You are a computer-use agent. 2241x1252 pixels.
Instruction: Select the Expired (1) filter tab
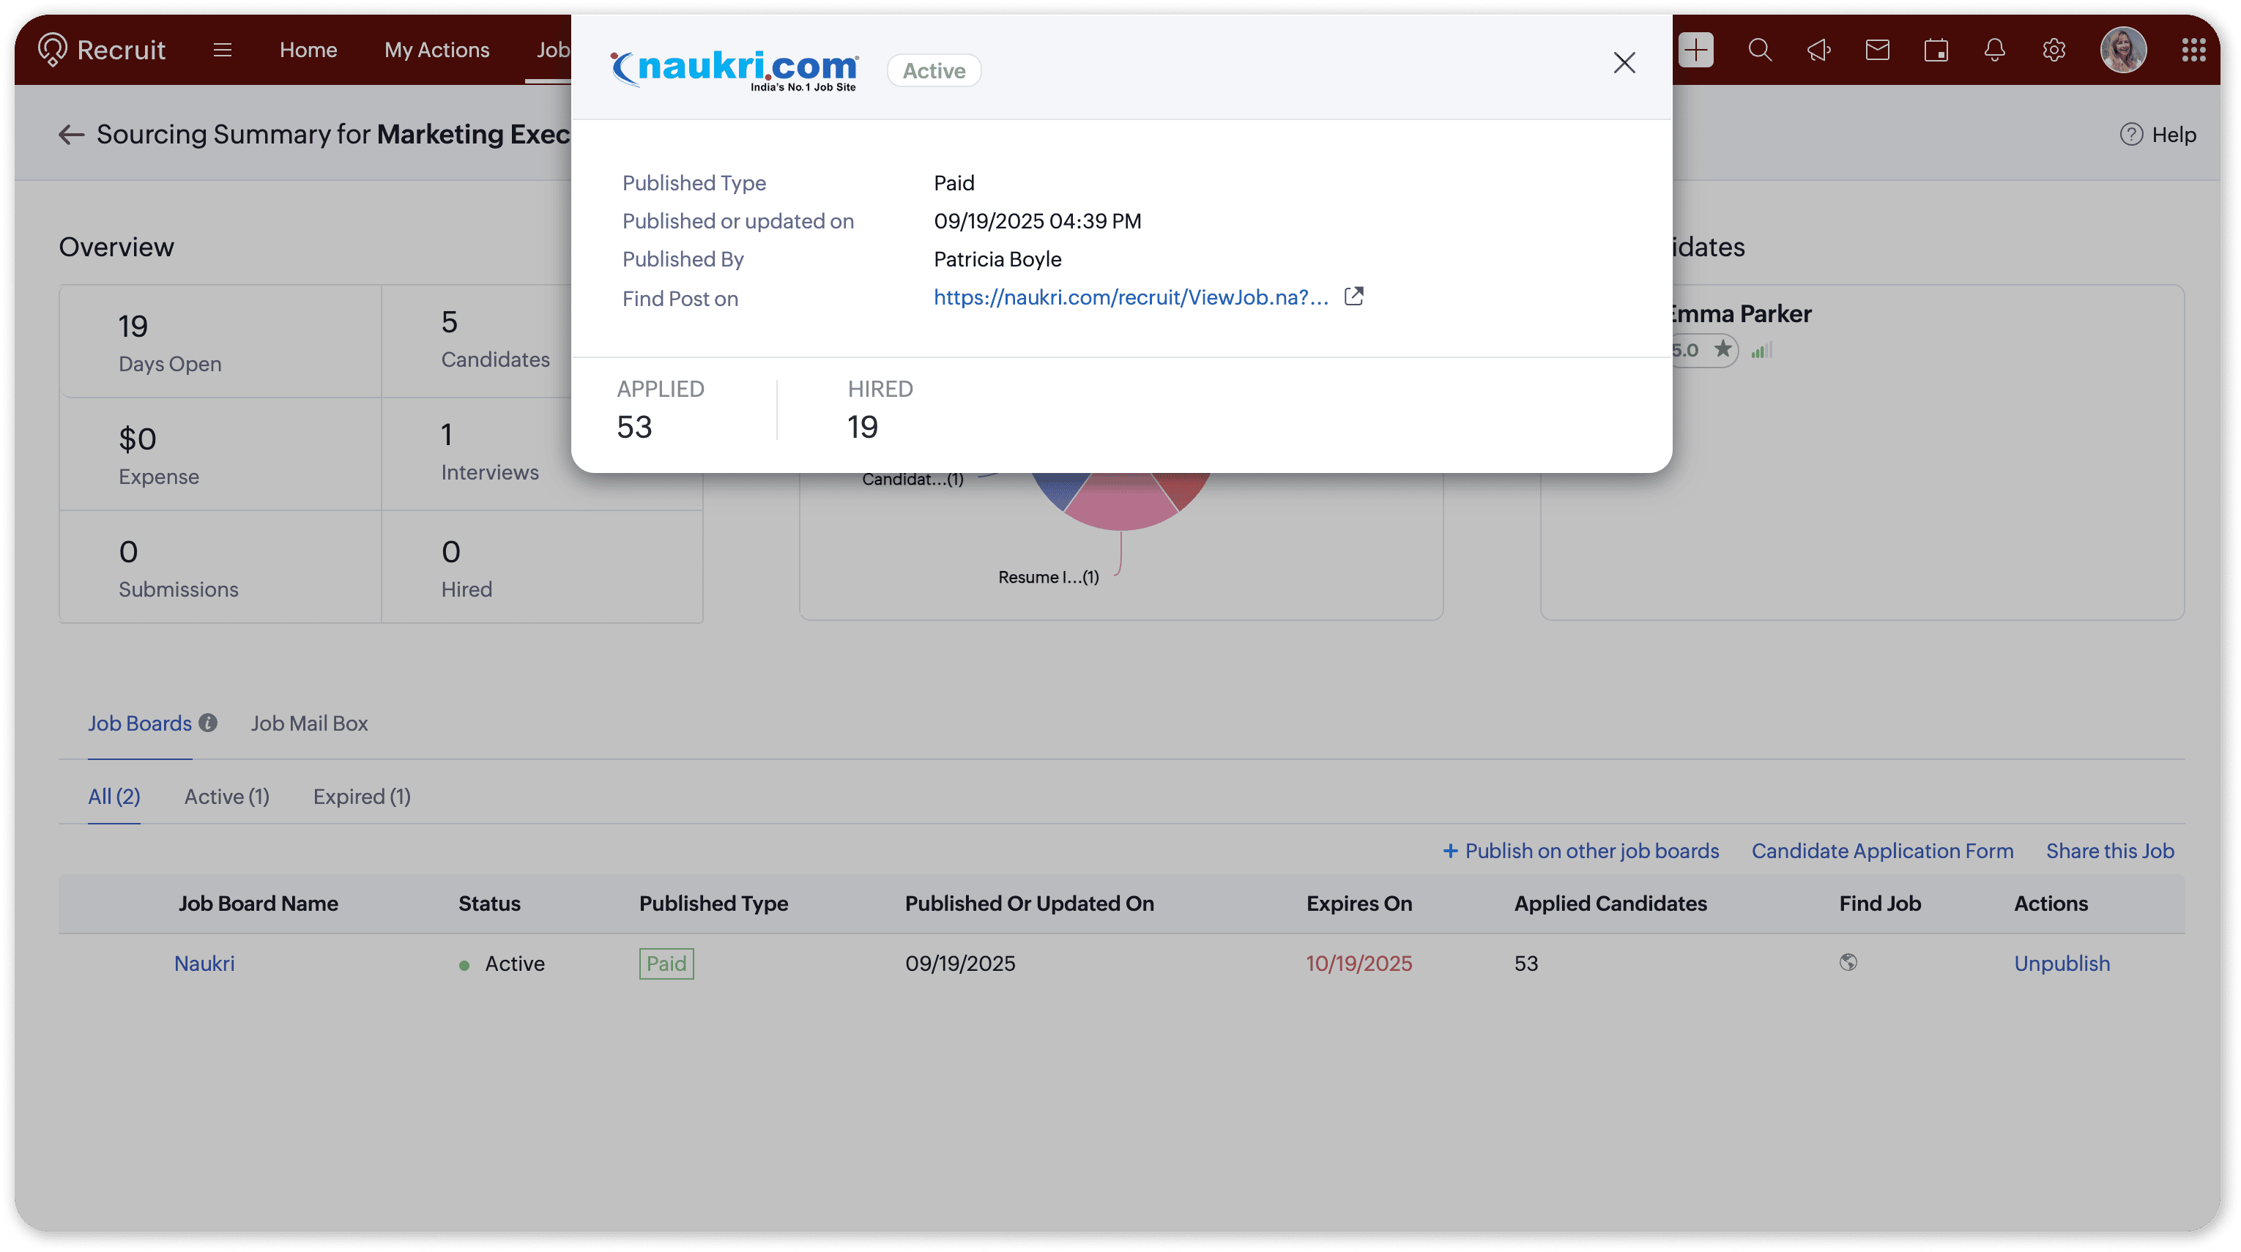tap(361, 797)
